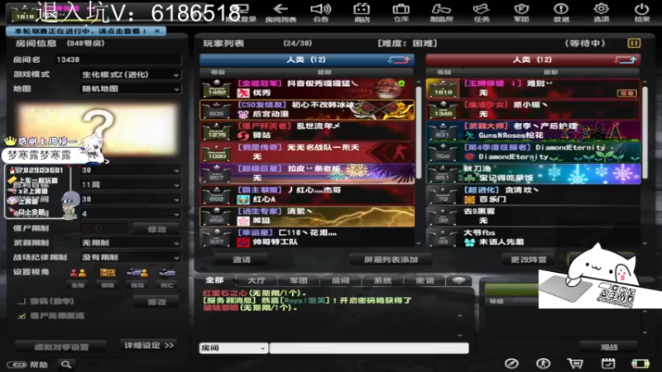
Task: Select player row GunsNRoses枪花
Action: point(534,131)
